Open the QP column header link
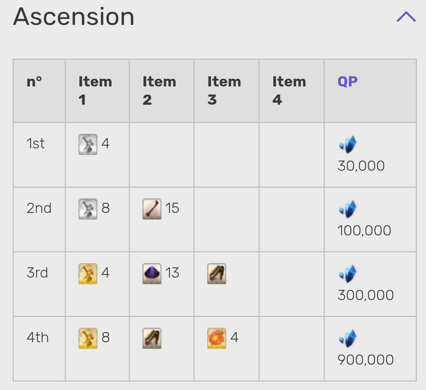Viewport: 426px width, 390px height. 348,81
